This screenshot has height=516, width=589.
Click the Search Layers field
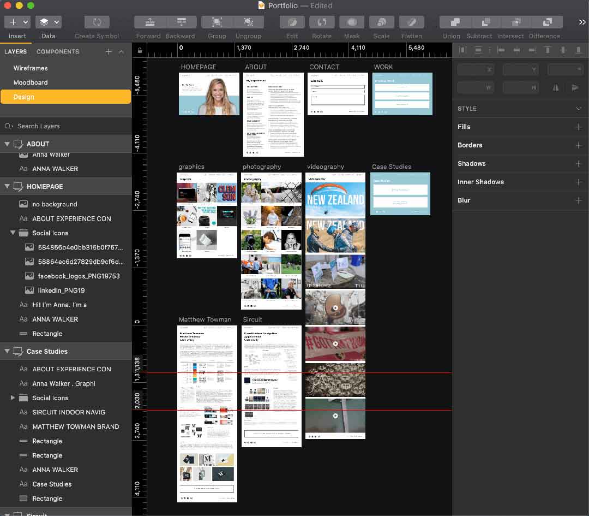65,126
